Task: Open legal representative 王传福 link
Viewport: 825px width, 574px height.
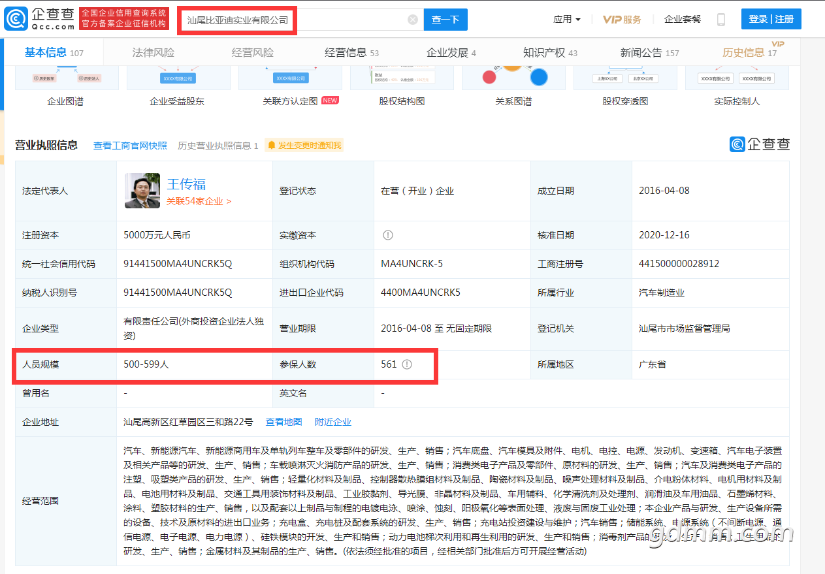Action: 186,184
